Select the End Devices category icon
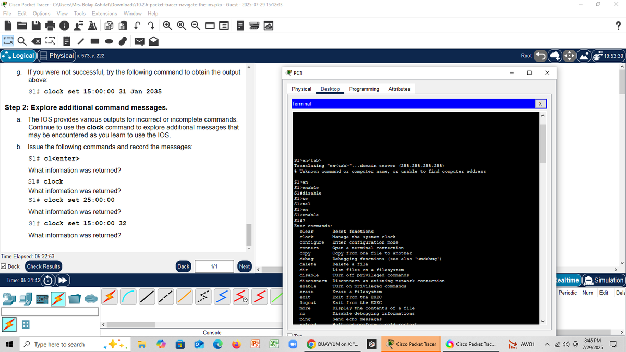Viewport: 626px width, 352px height. pos(25,298)
